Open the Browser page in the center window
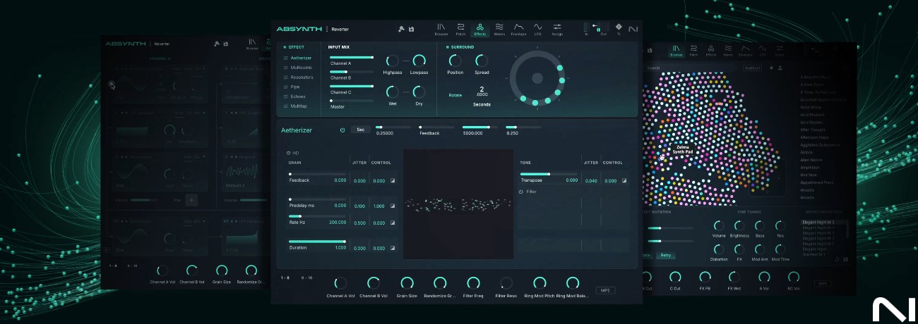Image resolution: width=918 pixels, height=324 pixels. [441, 28]
